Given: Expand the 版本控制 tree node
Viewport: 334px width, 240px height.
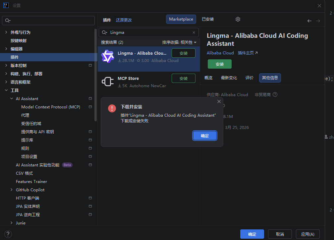Looking at the screenshot, I should pyautogui.click(x=6, y=65).
